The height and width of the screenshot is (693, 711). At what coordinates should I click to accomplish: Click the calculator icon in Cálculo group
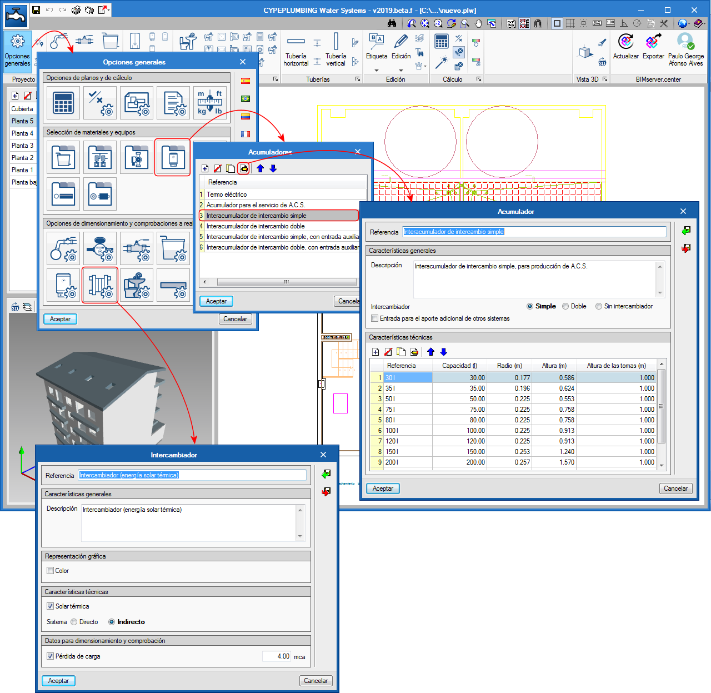pos(442,42)
